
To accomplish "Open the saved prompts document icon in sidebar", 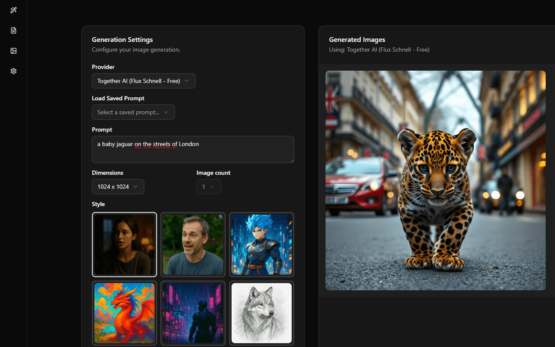I will [13, 30].
